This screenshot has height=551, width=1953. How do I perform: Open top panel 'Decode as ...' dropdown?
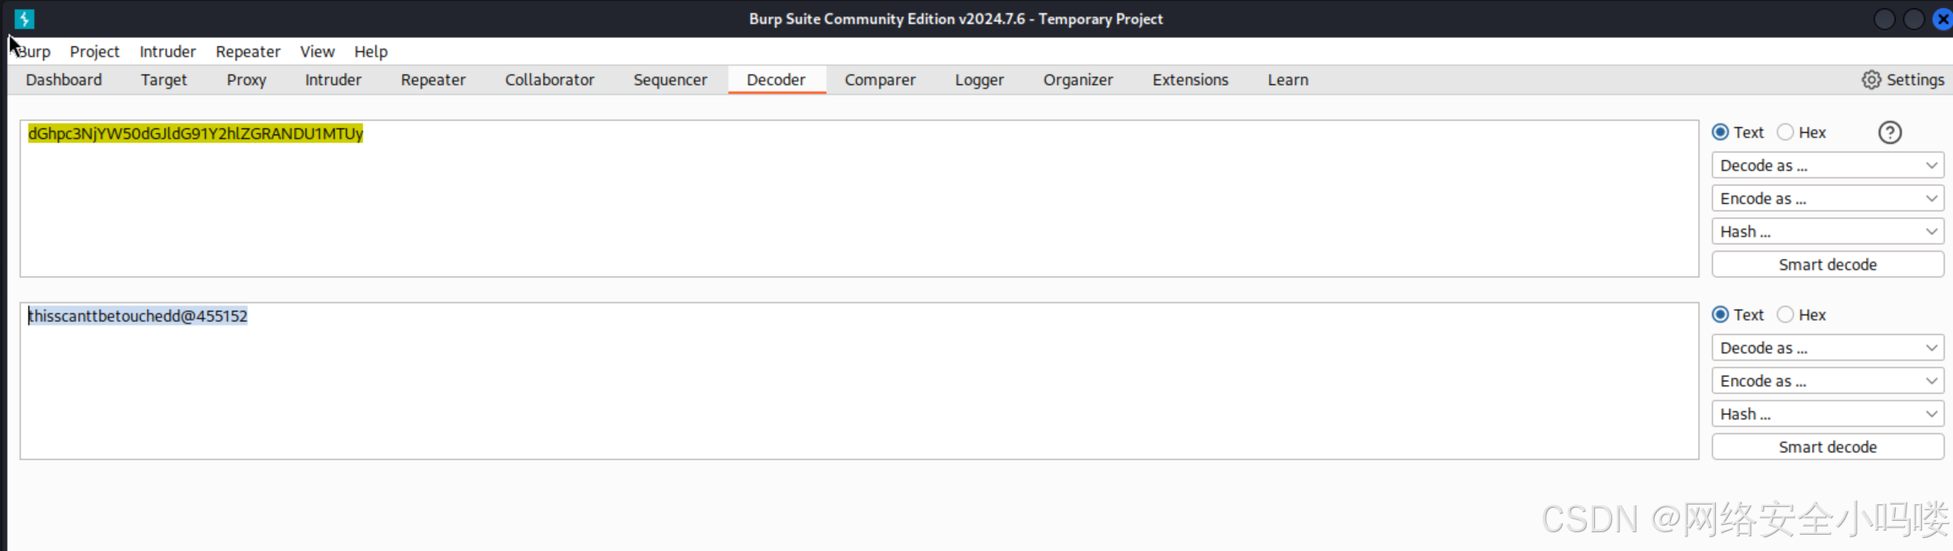pyautogui.click(x=1828, y=166)
